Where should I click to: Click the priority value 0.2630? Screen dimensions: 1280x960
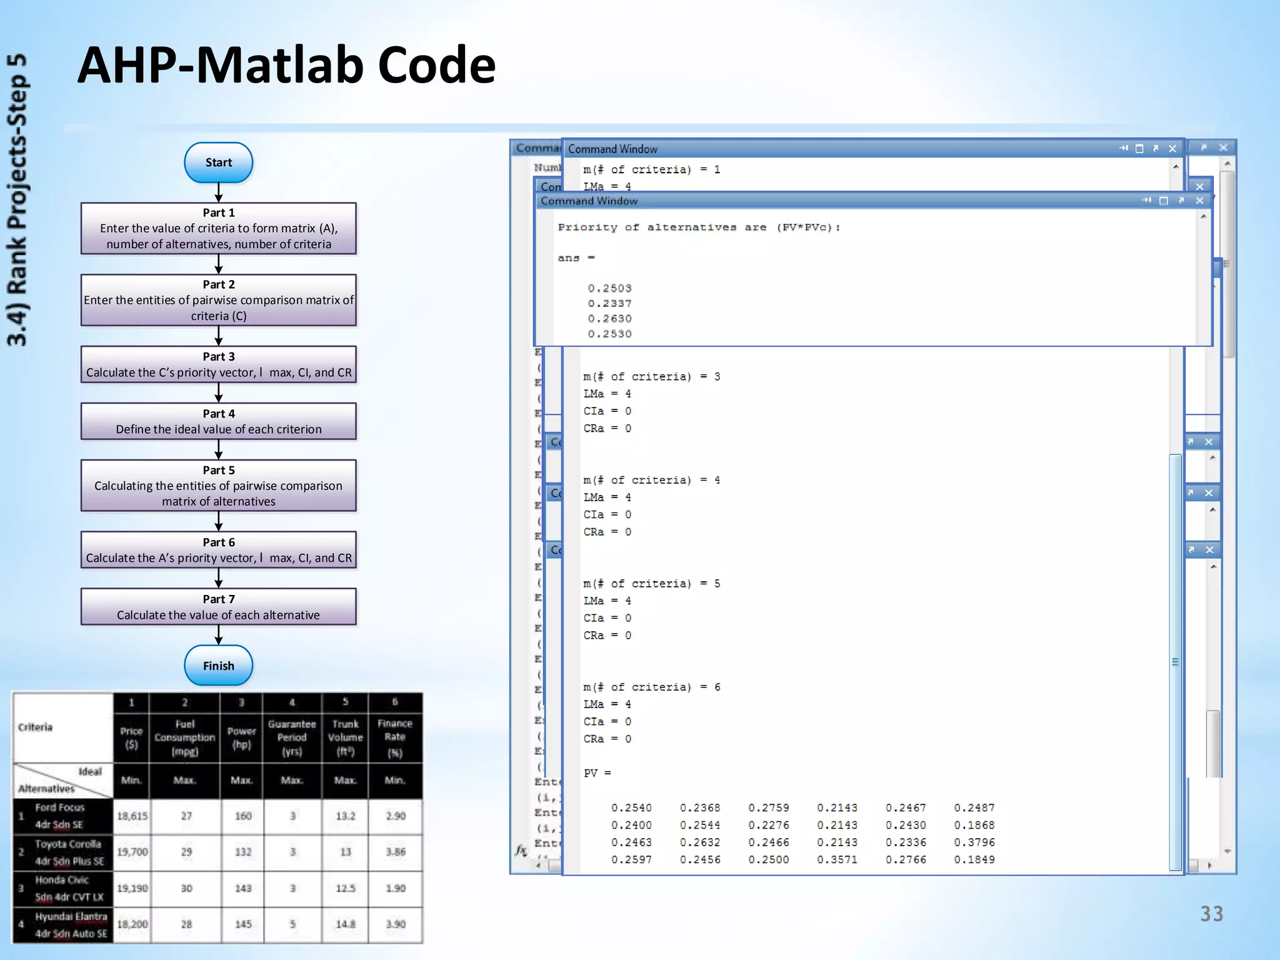pyautogui.click(x=609, y=319)
